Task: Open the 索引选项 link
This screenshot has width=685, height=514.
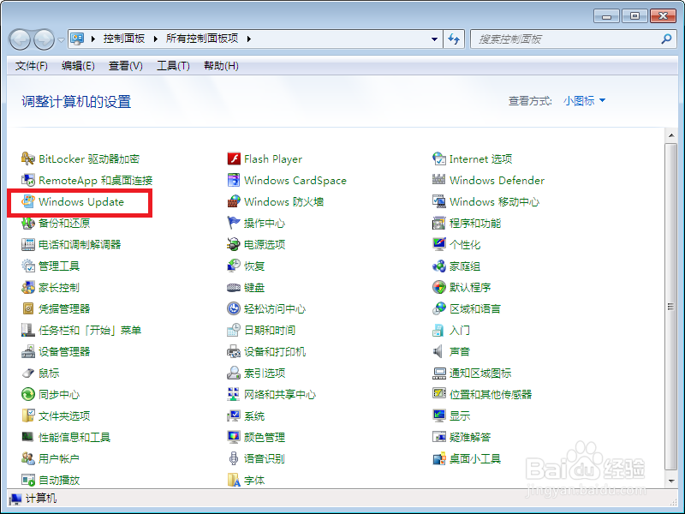Action: 265,373
